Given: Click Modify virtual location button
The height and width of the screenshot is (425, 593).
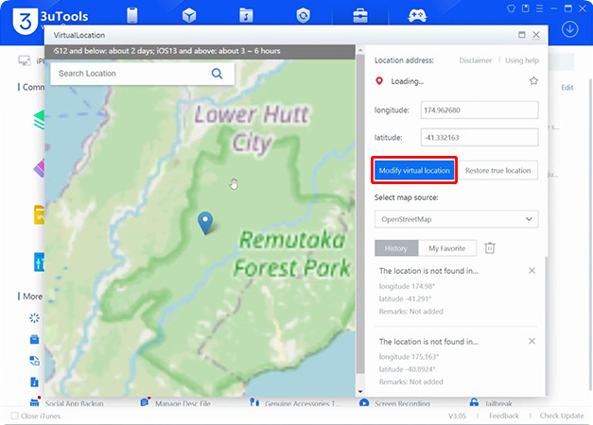Looking at the screenshot, I should coord(414,170).
